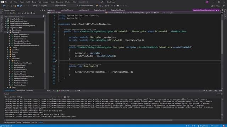
Task: Click the Open File toolbar icon
Action: pyautogui.click(x=15, y=6)
